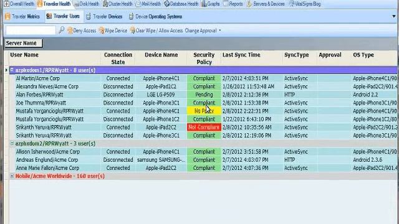Click the red Not Compliant cell

tap(204, 127)
